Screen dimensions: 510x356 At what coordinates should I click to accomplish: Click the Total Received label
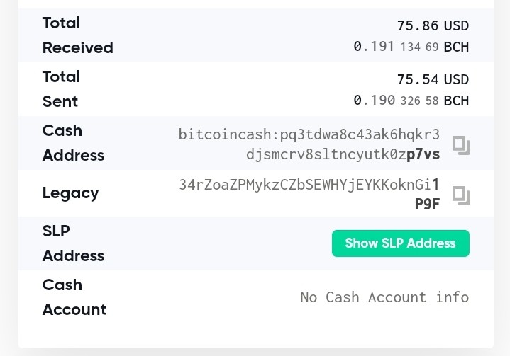point(78,35)
